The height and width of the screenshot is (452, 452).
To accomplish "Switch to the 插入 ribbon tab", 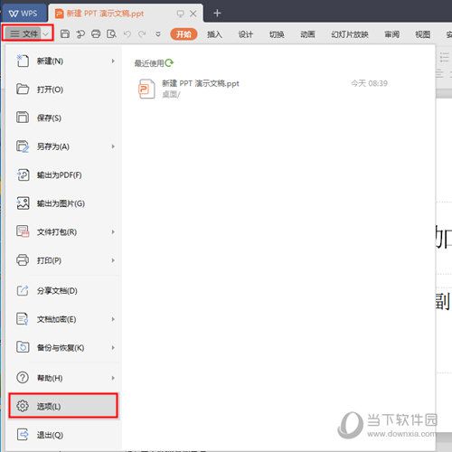I will pyautogui.click(x=214, y=34).
